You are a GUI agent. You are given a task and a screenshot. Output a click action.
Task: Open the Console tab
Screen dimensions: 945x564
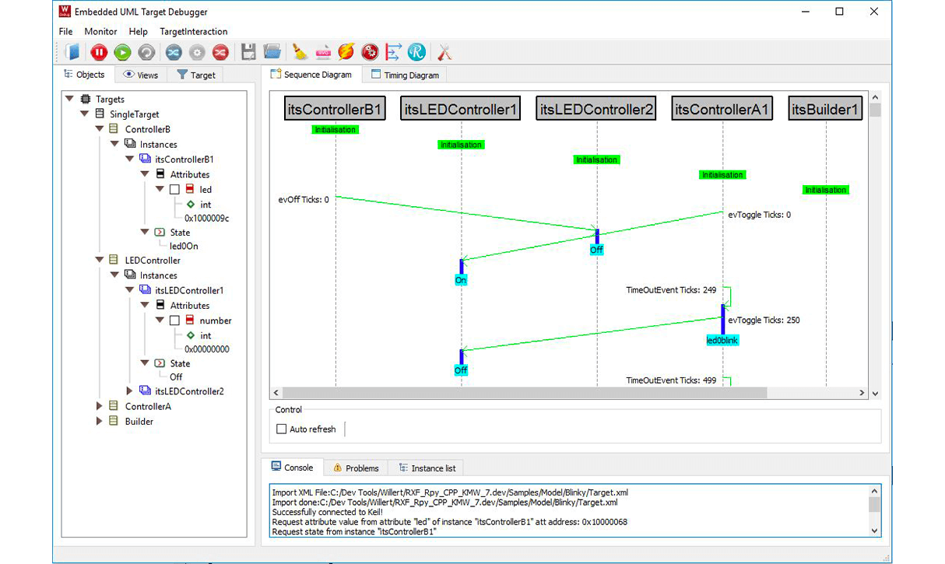point(292,468)
